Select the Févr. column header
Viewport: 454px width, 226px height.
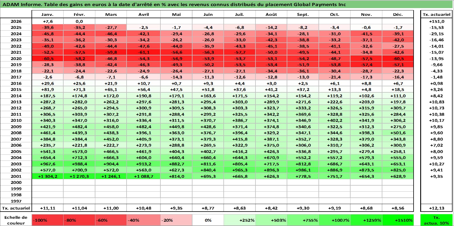pyautogui.click(x=79, y=14)
